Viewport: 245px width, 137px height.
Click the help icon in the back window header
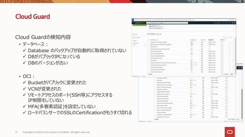(239, 68)
